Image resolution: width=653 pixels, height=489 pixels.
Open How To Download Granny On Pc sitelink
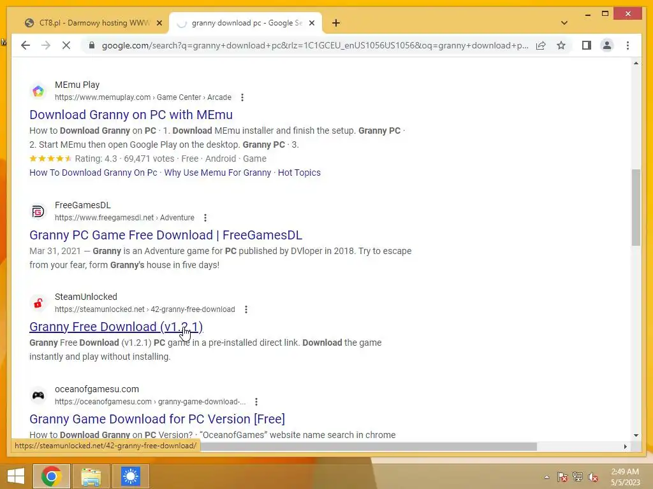click(93, 173)
